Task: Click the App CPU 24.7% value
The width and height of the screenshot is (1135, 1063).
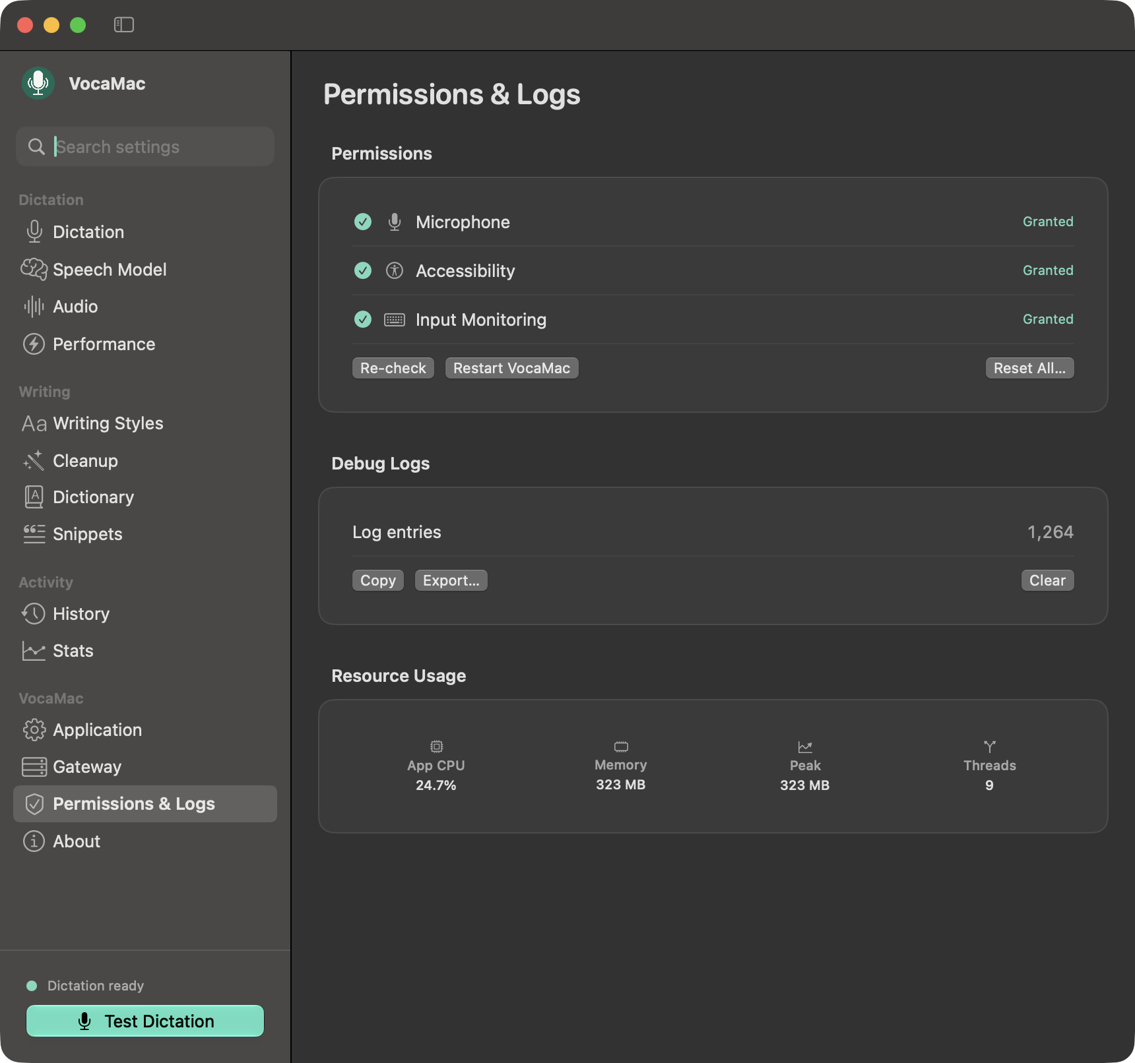Action: tap(436, 785)
